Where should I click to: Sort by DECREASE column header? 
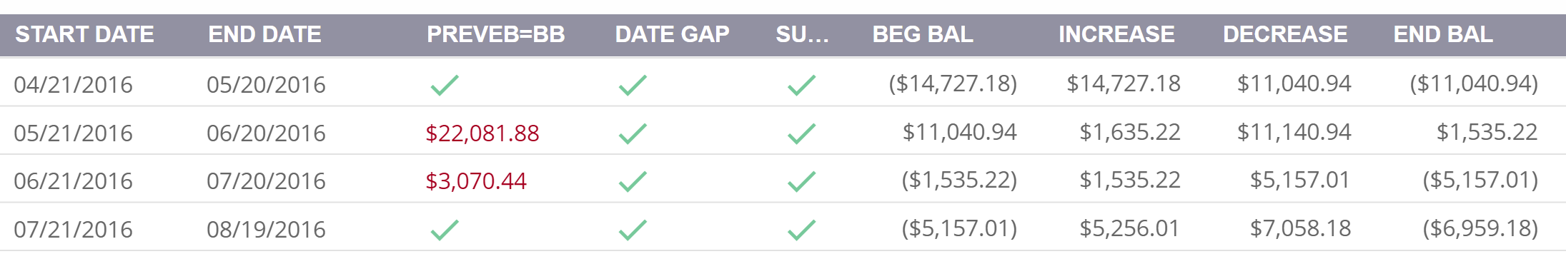(1285, 34)
